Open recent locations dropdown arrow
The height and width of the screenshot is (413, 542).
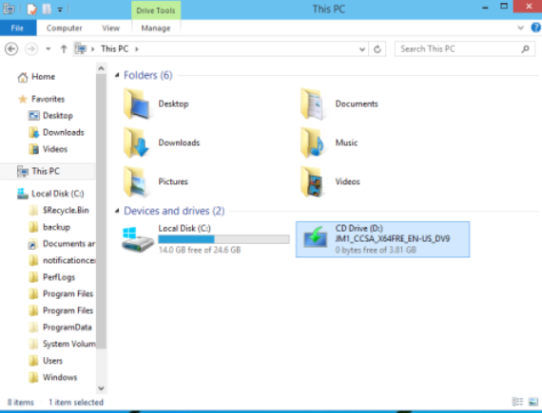(x=48, y=49)
